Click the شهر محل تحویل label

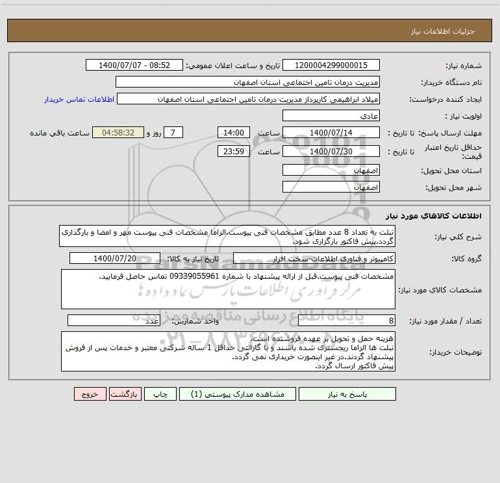[x=453, y=188]
